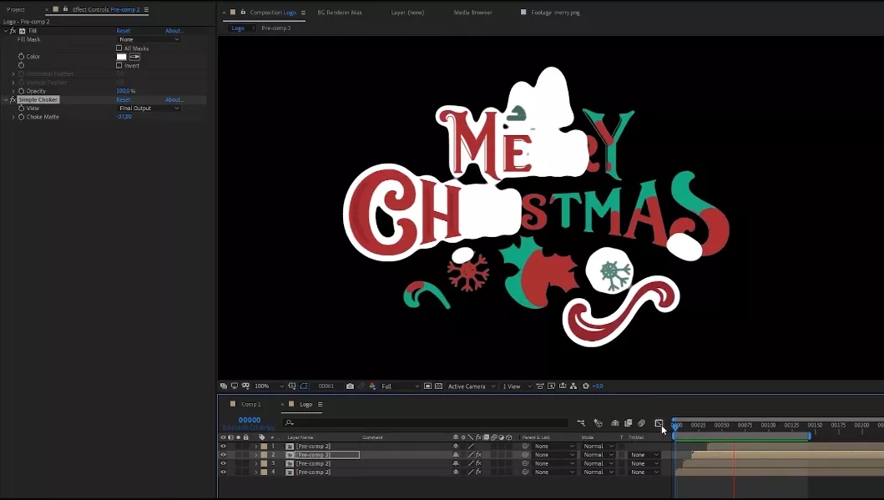Click the Choke Matte stopwatch icon
Image resolution: width=884 pixels, height=500 pixels.
coord(22,117)
